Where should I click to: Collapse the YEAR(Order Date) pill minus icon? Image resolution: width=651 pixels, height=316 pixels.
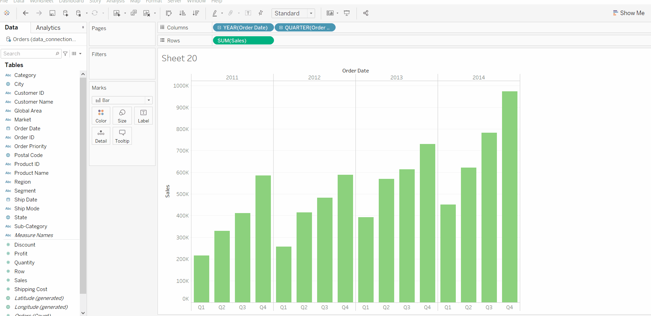click(x=220, y=28)
